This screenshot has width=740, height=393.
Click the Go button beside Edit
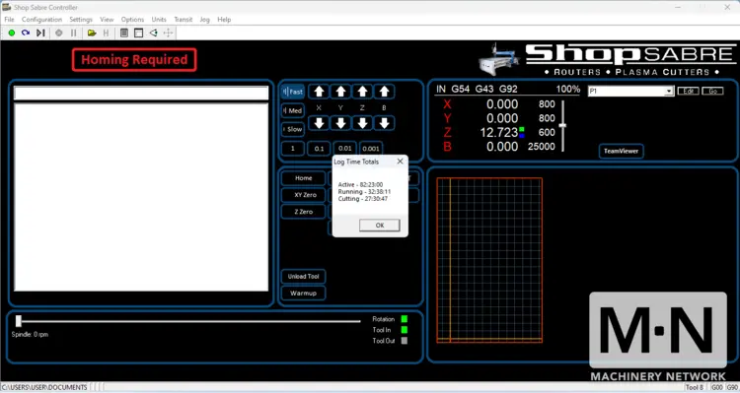tap(712, 91)
